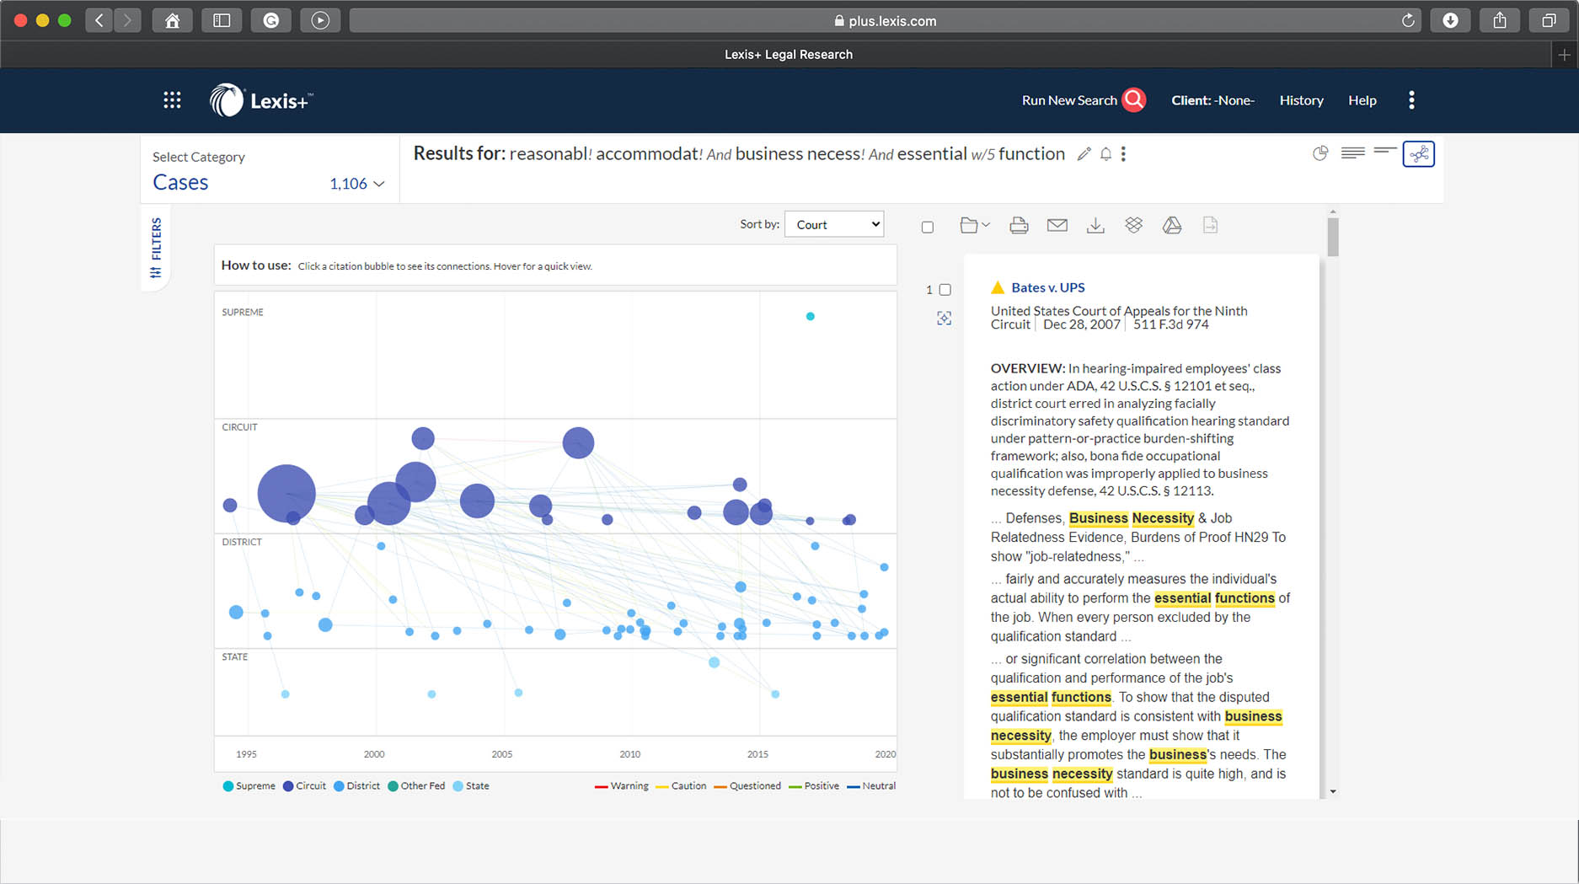Viewport: 1579px width, 884px height.
Task: Open the results snapshot pie chart view
Action: pyautogui.click(x=1320, y=153)
